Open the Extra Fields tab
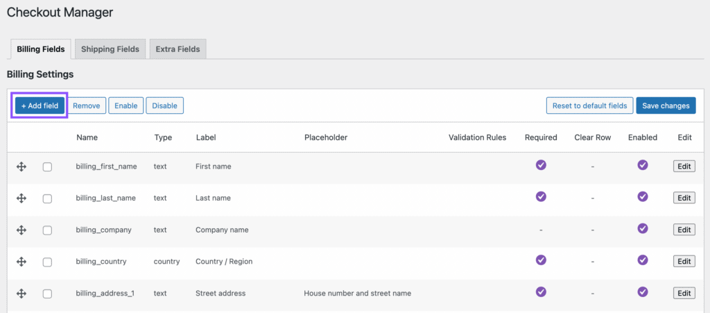The height and width of the screenshot is (313, 710). coord(177,49)
